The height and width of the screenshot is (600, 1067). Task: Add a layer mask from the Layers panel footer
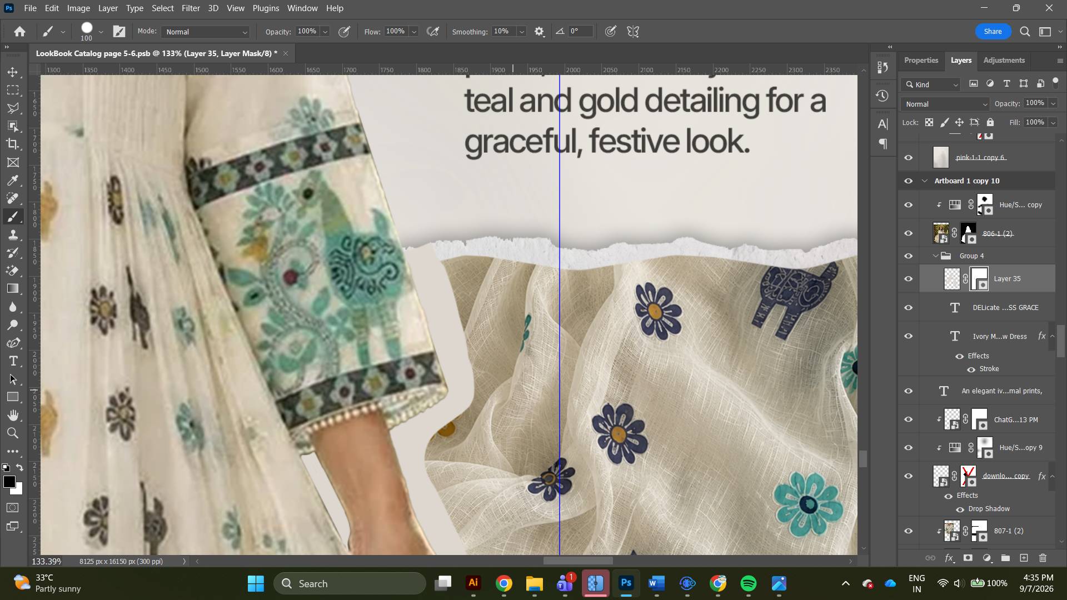click(x=968, y=558)
